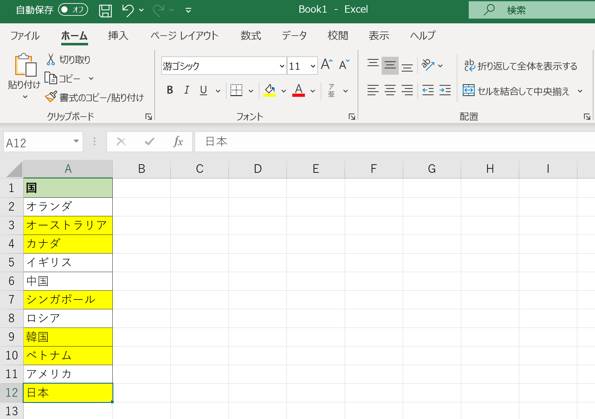Click the Align Left icon
The image size is (595, 419).
coord(373,90)
